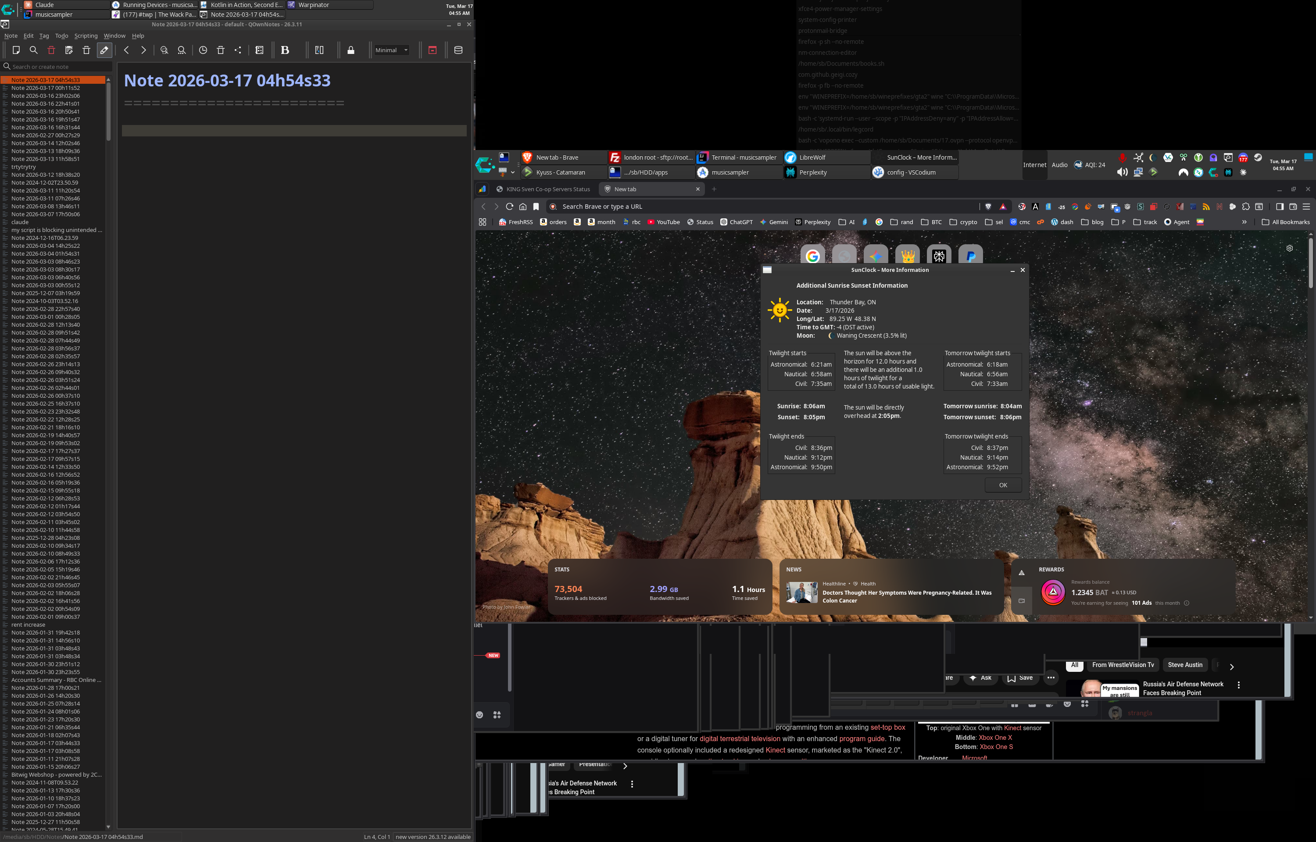This screenshot has width=1316, height=842.
Task: Toggle the note encryption lock icon
Action: click(x=351, y=50)
